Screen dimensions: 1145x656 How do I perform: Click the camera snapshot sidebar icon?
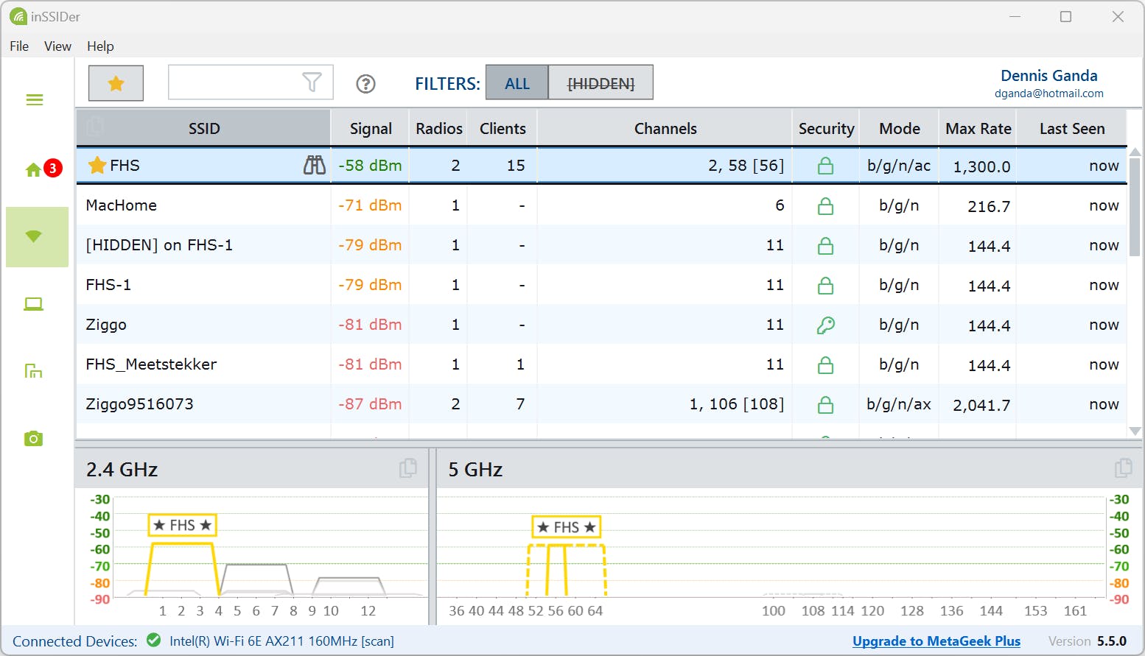pyautogui.click(x=34, y=439)
